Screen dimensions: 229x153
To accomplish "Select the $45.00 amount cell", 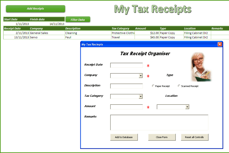I will (x=147, y=37).
